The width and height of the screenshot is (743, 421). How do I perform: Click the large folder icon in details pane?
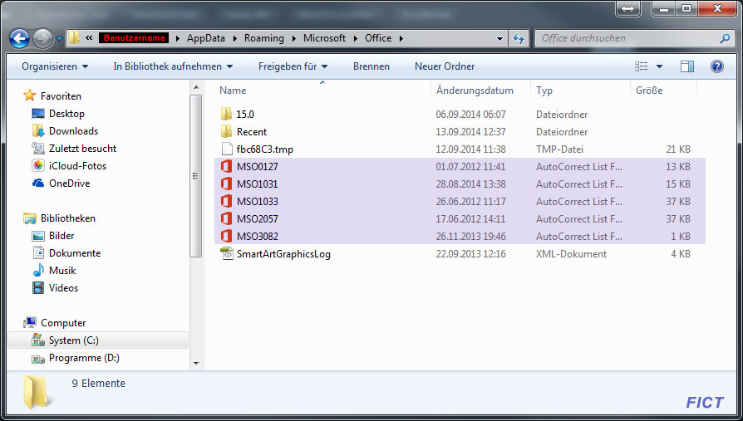[37, 391]
